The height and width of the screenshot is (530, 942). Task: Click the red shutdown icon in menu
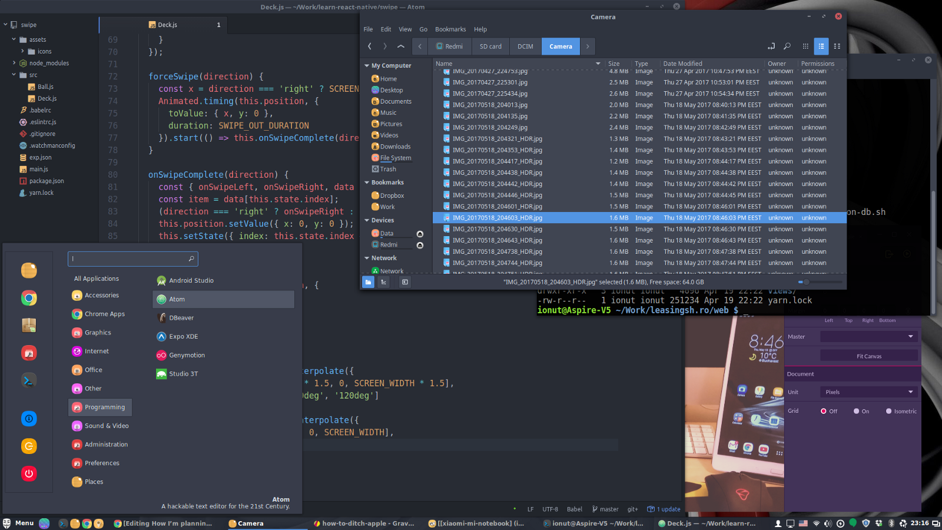(29, 473)
